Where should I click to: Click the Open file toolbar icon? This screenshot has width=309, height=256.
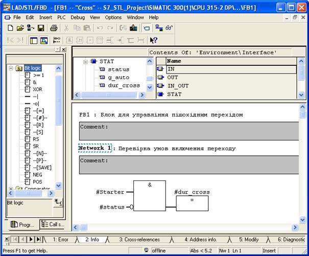20,28
